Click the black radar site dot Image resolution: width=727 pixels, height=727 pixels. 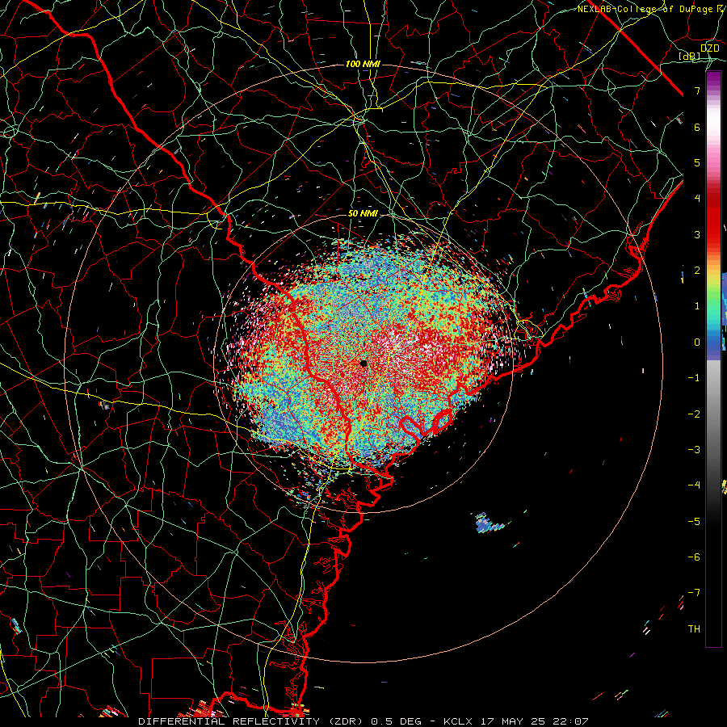(363, 363)
